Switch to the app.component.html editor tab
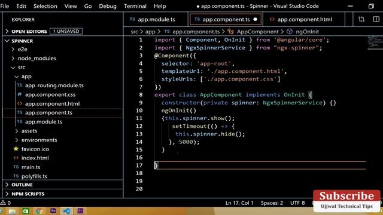The width and height of the screenshot is (383, 215). [304, 19]
